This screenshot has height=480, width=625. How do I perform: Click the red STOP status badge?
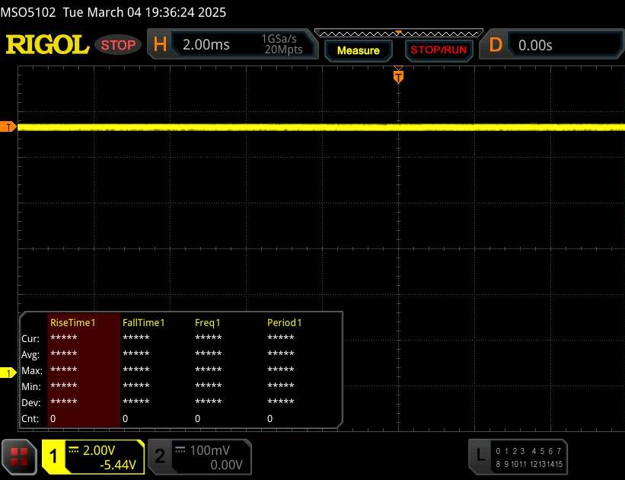pyautogui.click(x=118, y=45)
